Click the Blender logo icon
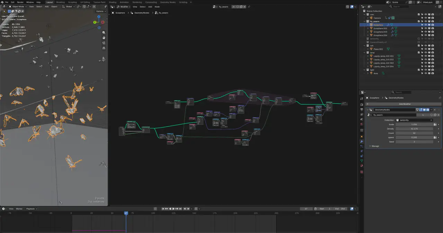The width and height of the screenshot is (443, 233). point(2,2)
